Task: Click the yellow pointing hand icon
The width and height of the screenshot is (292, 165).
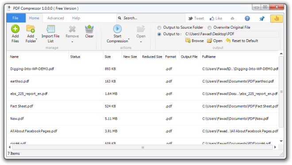Action: pos(277,19)
